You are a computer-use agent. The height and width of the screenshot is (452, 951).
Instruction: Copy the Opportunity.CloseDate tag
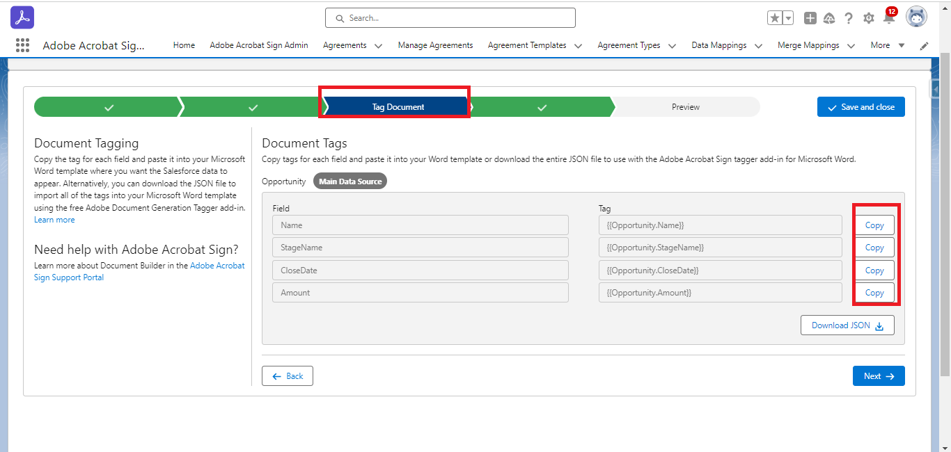point(874,271)
